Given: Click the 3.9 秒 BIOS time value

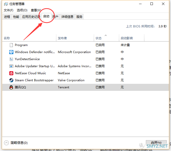Looking at the screenshot, I should [163, 26].
